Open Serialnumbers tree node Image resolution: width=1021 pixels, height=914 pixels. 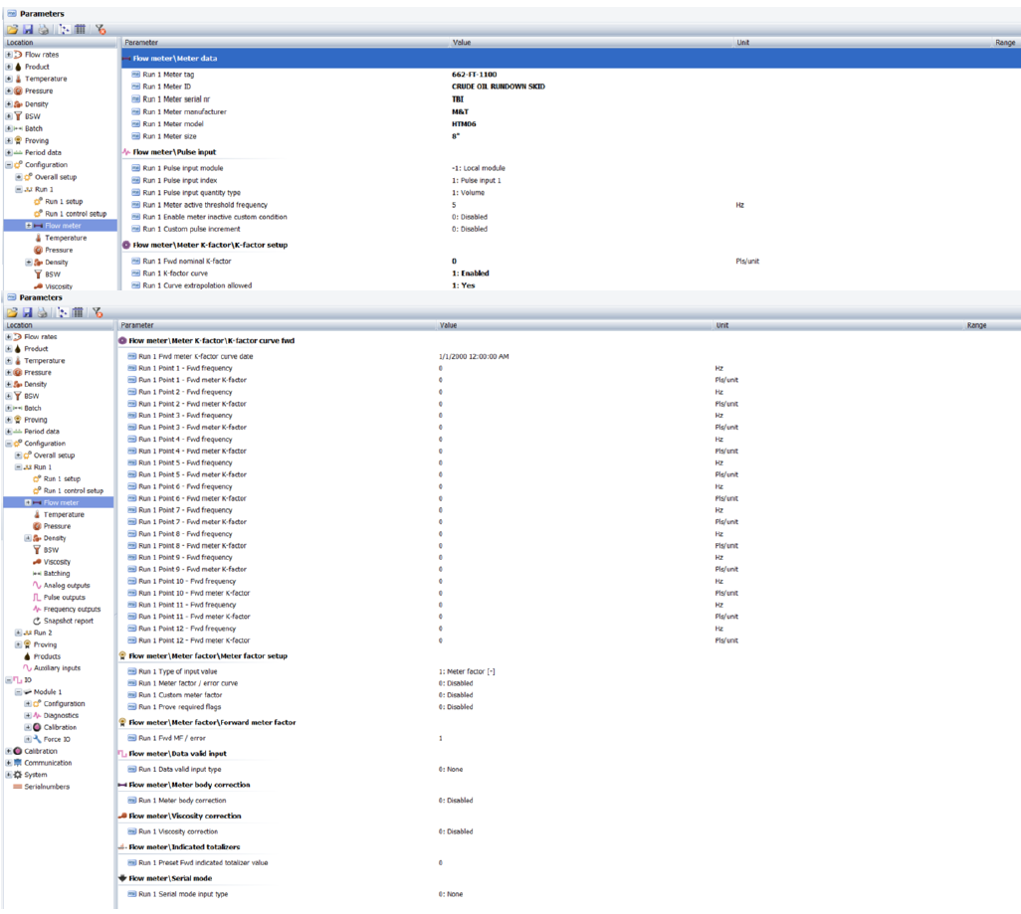pos(47,787)
